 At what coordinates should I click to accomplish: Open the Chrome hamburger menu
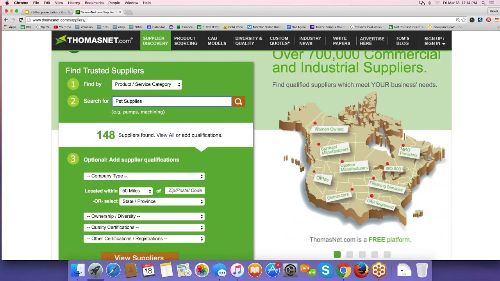(496, 20)
